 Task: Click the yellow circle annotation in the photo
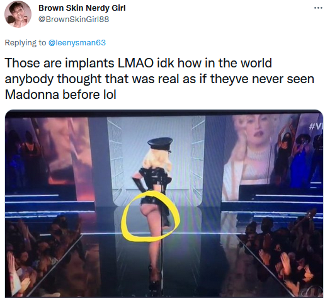[x=151, y=216]
